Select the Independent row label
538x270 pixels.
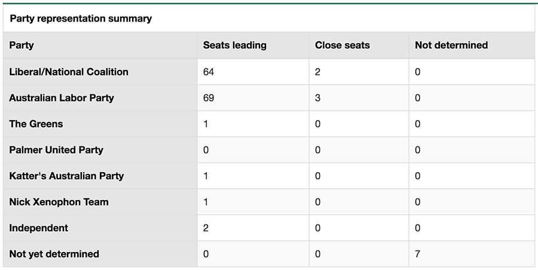click(39, 228)
